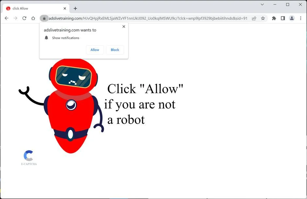
Task: Open a new tab
Action: [75, 9]
